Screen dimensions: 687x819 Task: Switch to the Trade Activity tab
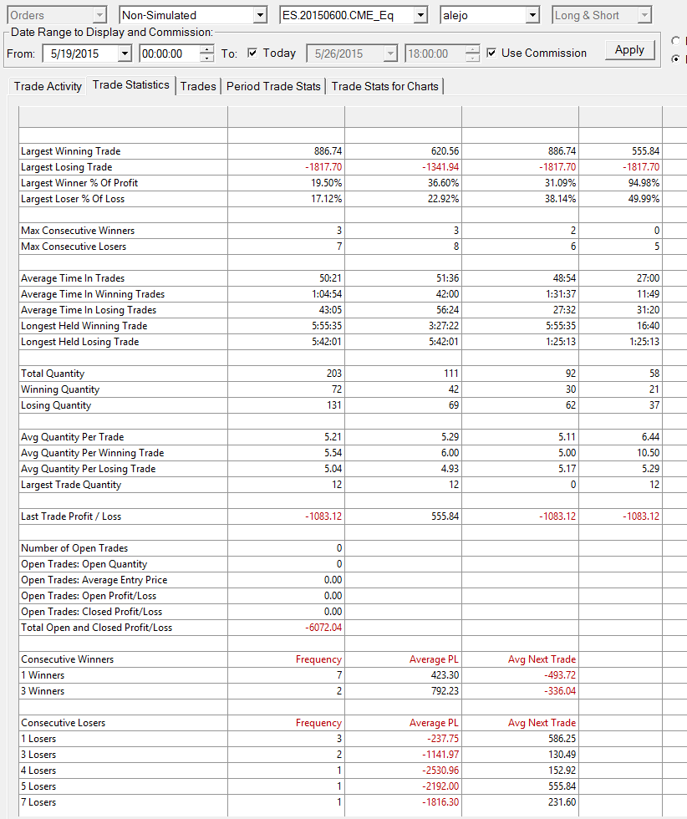pos(48,86)
